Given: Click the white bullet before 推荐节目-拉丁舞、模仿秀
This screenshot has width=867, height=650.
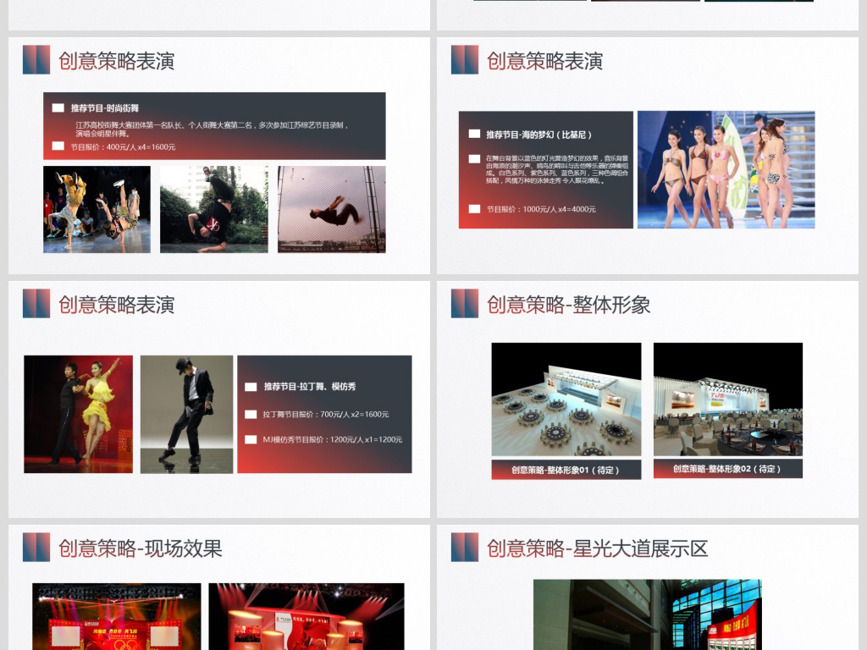Looking at the screenshot, I should click(251, 387).
